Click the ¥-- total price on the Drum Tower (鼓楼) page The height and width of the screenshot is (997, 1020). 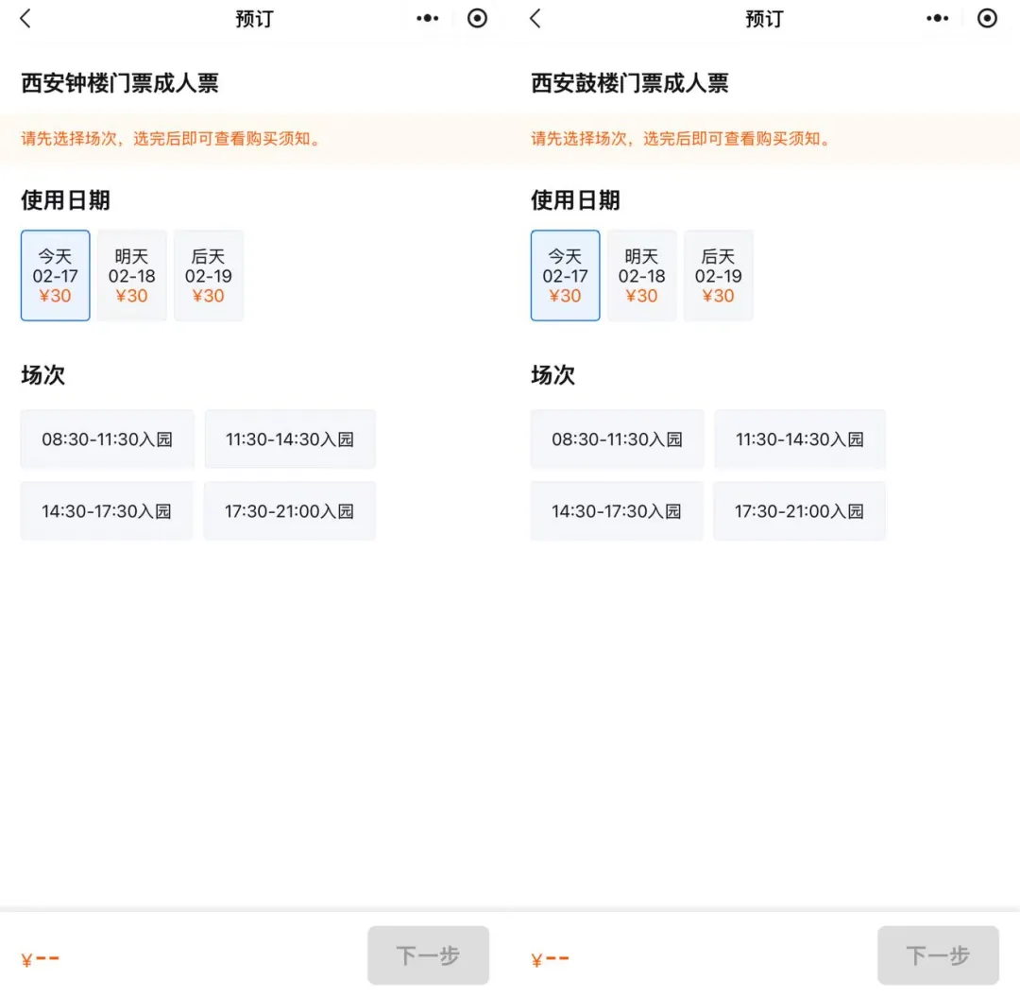point(551,959)
